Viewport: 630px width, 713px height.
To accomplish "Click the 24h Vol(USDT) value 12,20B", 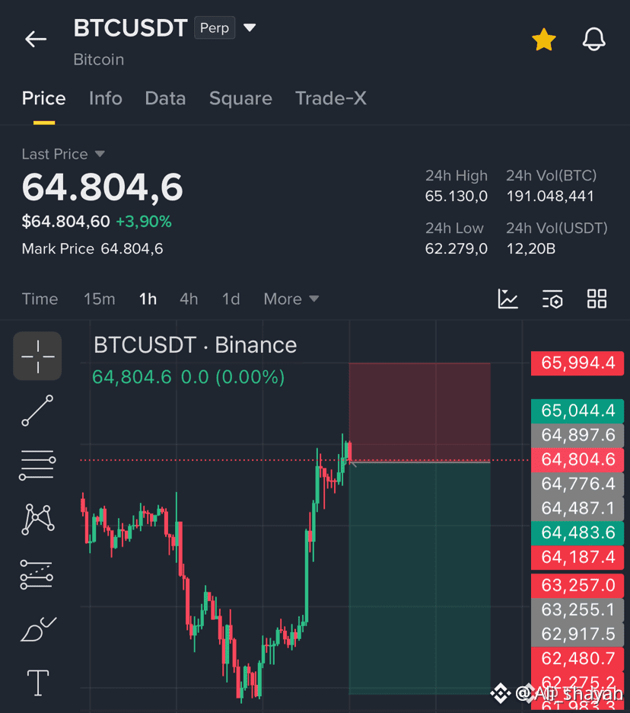I will pos(530,249).
